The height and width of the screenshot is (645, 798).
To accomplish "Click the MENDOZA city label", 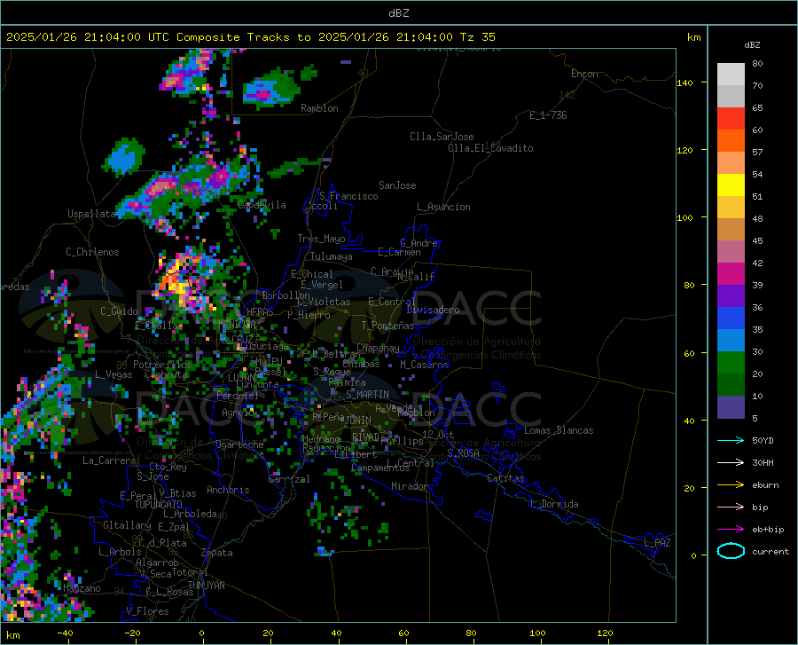I will point(237,325).
